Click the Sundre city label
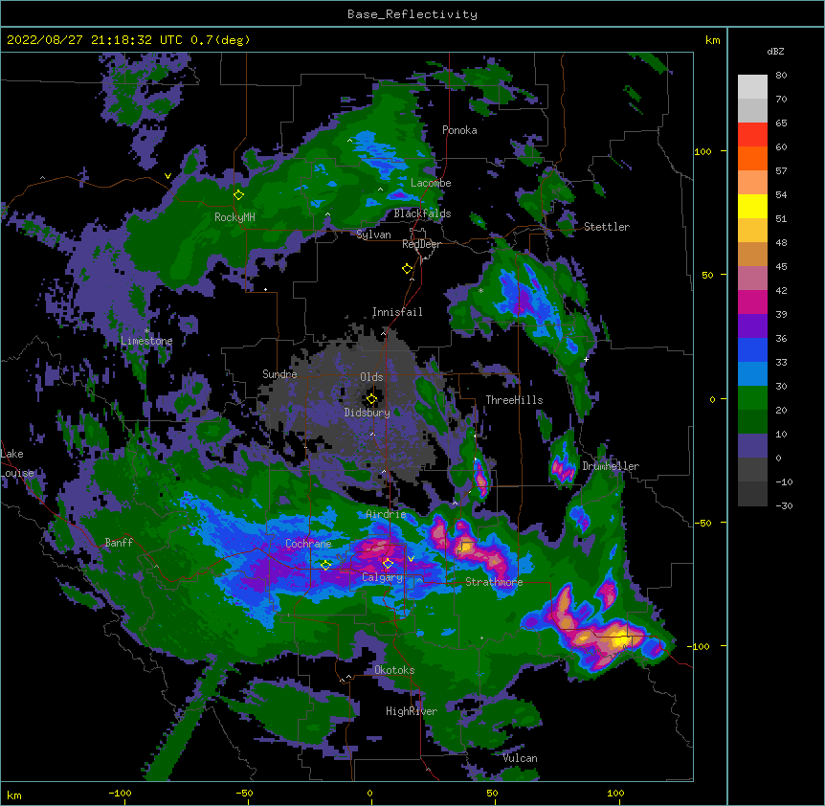This screenshot has height=806, width=825. [x=279, y=374]
